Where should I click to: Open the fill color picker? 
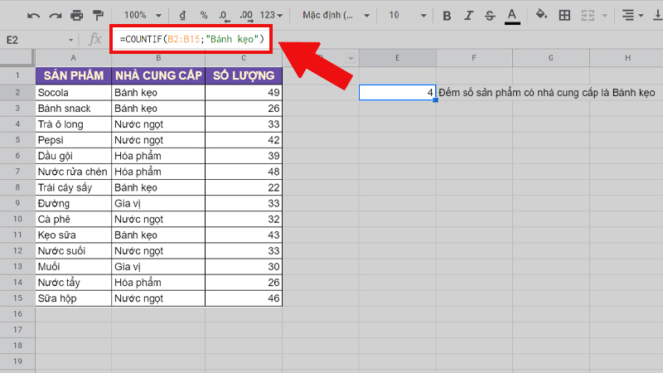tap(542, 15)
